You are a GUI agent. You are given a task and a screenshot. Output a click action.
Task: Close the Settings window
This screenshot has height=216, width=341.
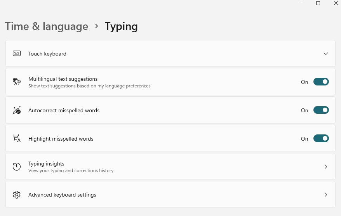[336, 3]
